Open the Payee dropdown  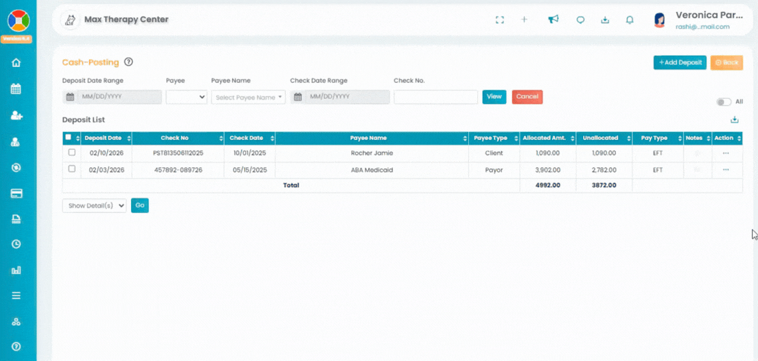pos(187,97)
